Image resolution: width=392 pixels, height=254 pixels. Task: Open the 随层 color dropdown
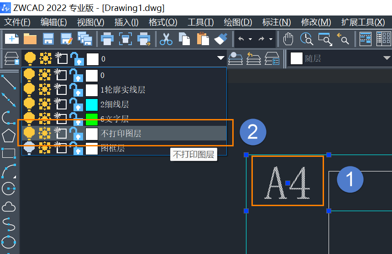point(387,58)
